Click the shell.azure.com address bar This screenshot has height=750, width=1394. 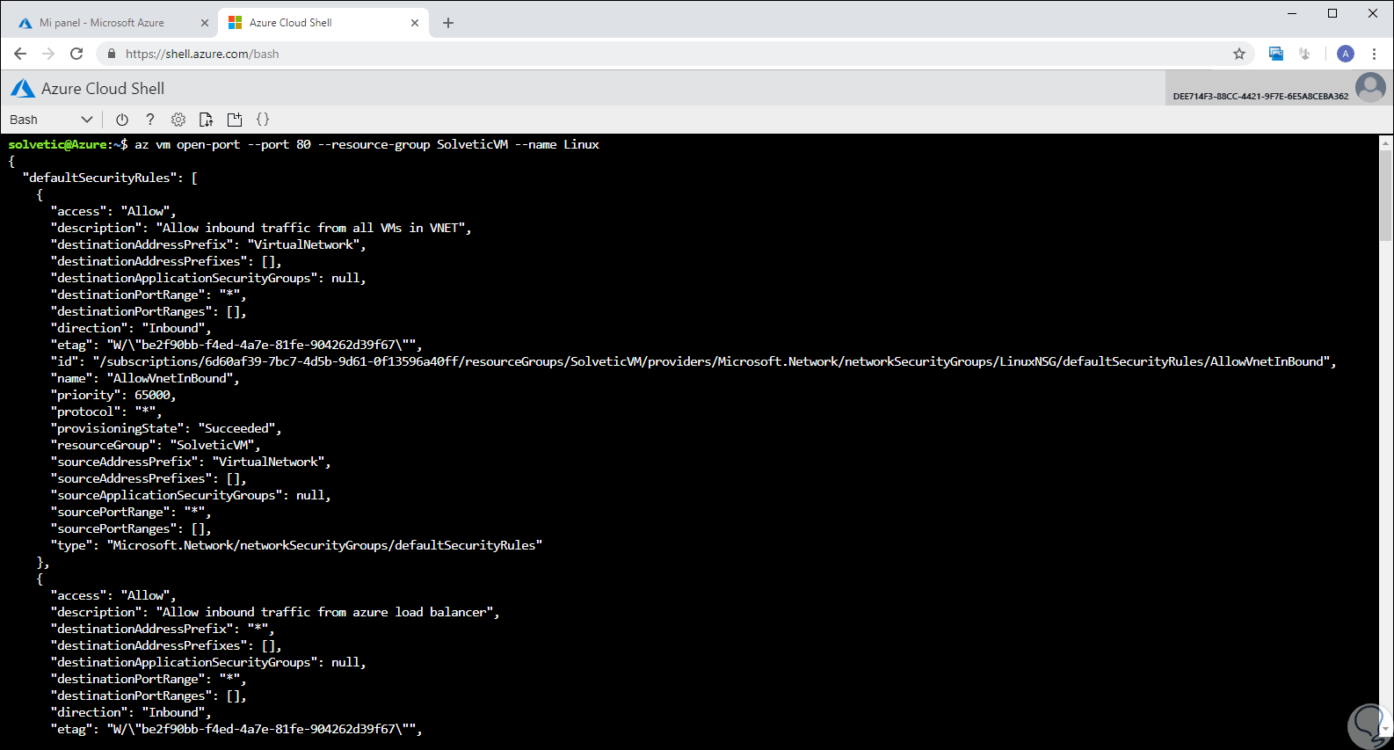[615, 54]
